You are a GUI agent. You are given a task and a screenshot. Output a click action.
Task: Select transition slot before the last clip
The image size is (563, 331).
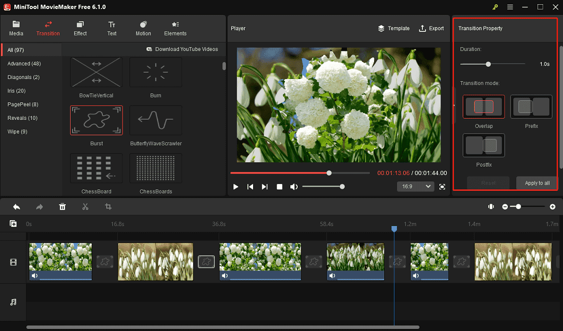coord(462,262)
